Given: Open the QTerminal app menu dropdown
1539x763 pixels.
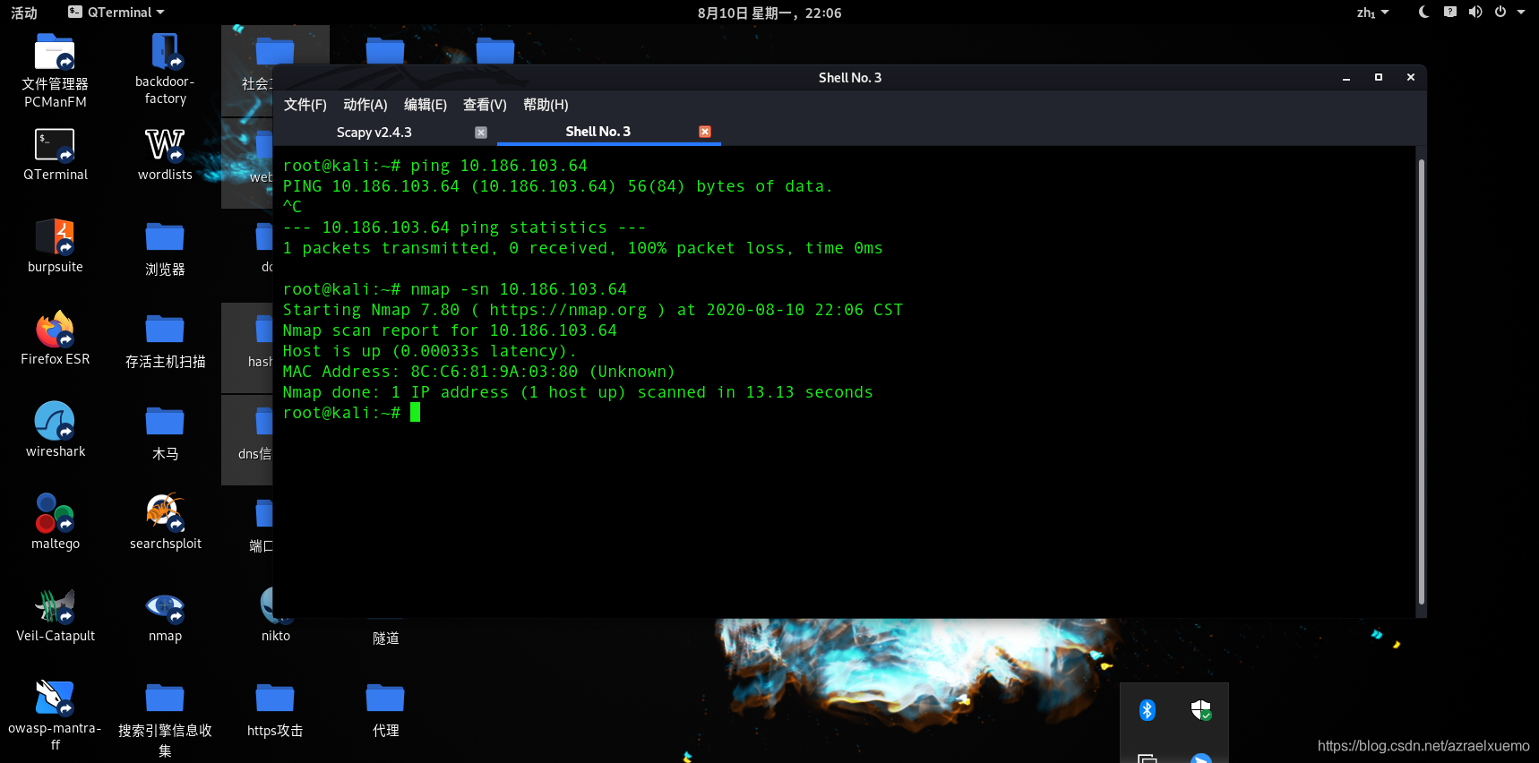Looking at the screenshot, I should tap(116, 13).
